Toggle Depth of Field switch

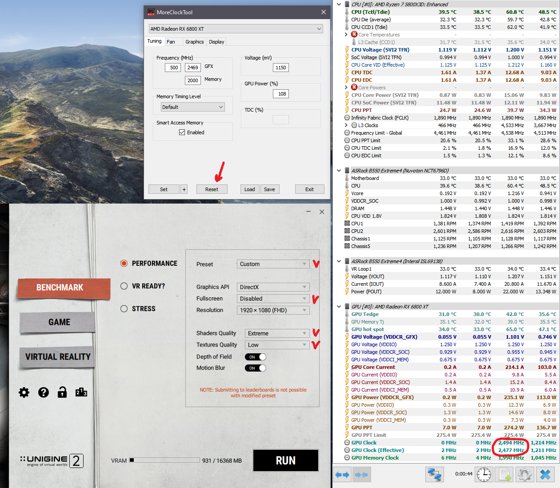coord(256,357)
